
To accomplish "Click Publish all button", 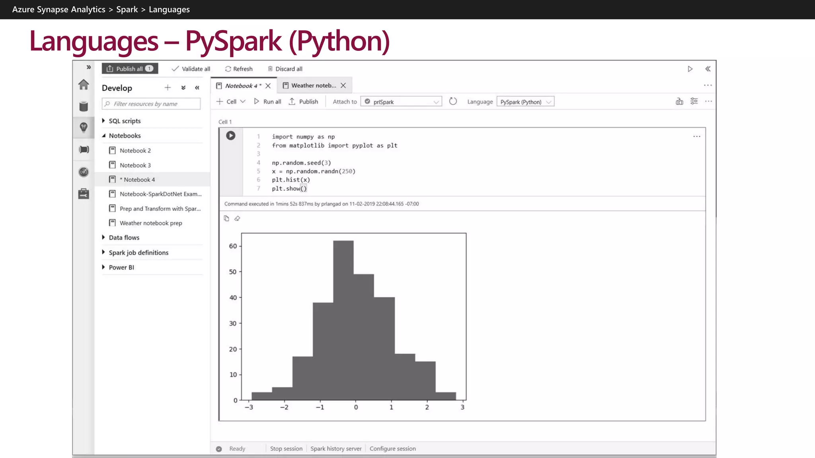I will click(x=130, y=68).
